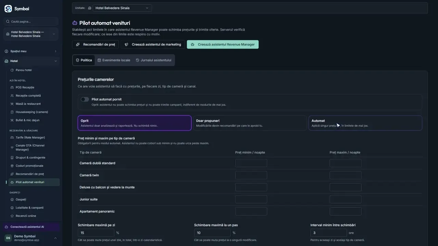This screenshot has width=438, height=246.
Task: Click the Housekeeping (camere) icon
Action: [12, 112]
